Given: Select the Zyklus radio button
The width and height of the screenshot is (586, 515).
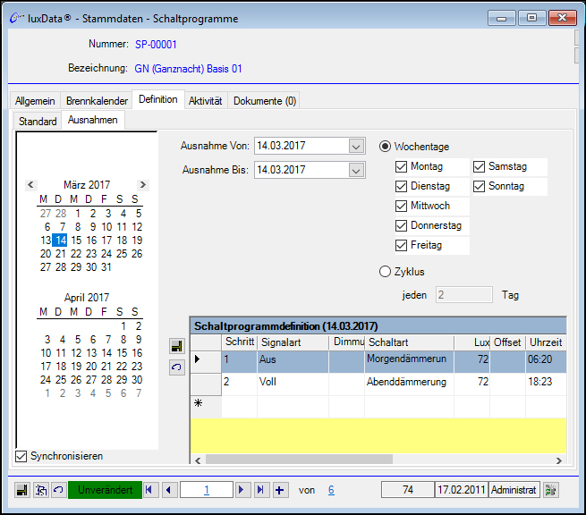Looking at the screenshot, I should click(x=386, y=272).
